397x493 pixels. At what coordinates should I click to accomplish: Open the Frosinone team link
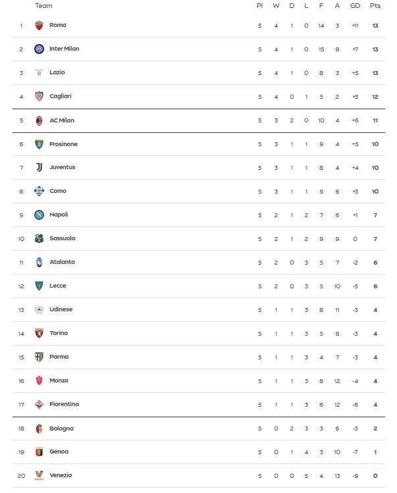pos(64,144)
